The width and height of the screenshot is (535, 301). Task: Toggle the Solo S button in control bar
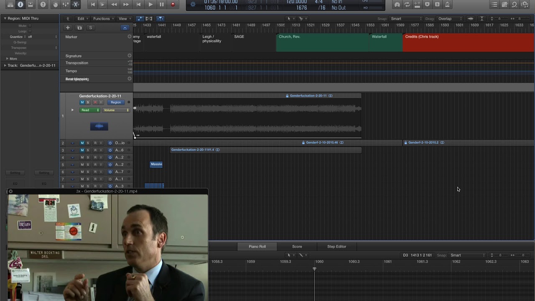click(437, 5)
